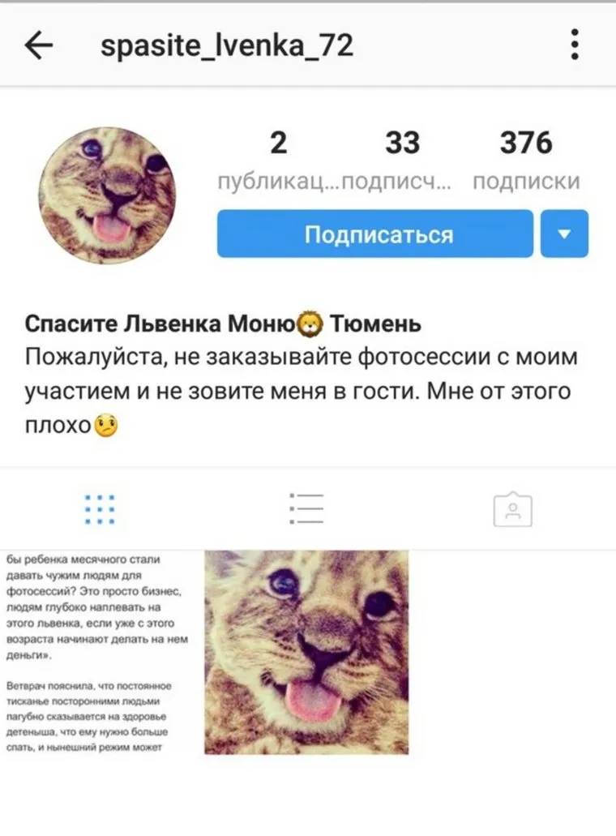Open the lion cub photo post
Image resolution: width=616 pixels, height=836 pixels.
tap(306, 653)
